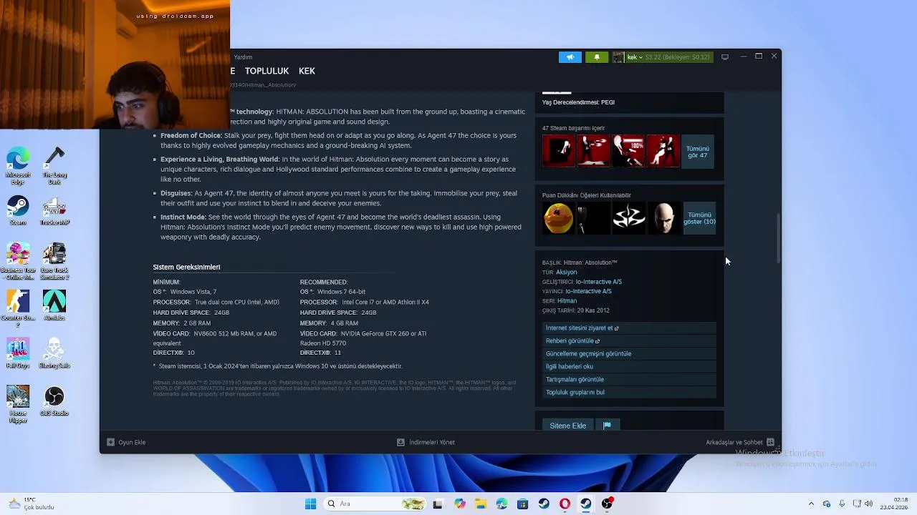Screen dimensions: 917x515
Task: Open Rehberi görüntüle link
Action: coord(629,341)
